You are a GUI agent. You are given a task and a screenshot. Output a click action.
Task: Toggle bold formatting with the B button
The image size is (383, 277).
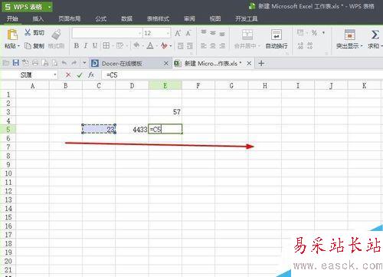coord(77,46)
